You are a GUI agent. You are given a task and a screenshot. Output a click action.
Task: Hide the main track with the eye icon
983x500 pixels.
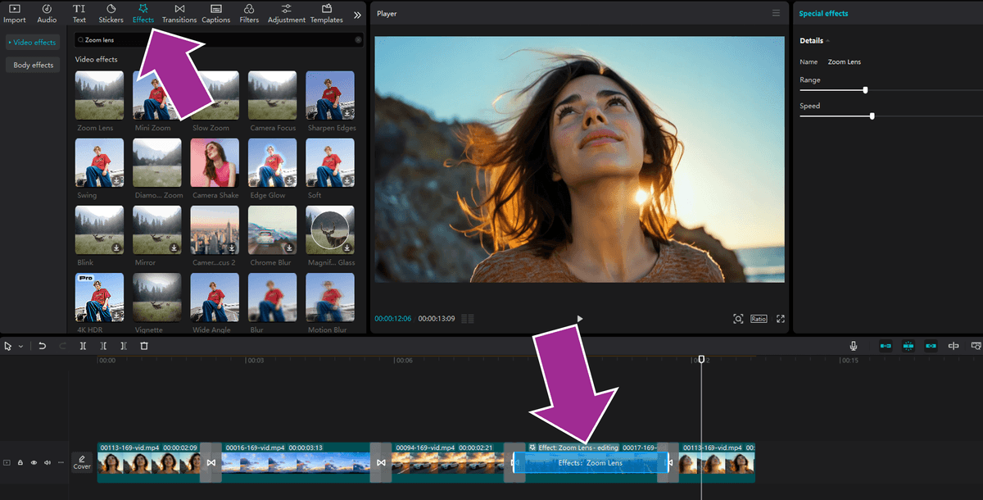pos(34,463)
